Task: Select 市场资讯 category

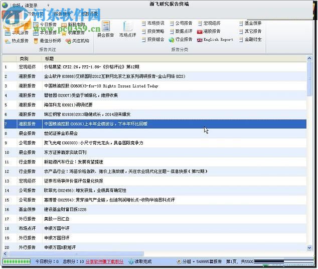Action: pyautogui.click(x=153, y=24)
